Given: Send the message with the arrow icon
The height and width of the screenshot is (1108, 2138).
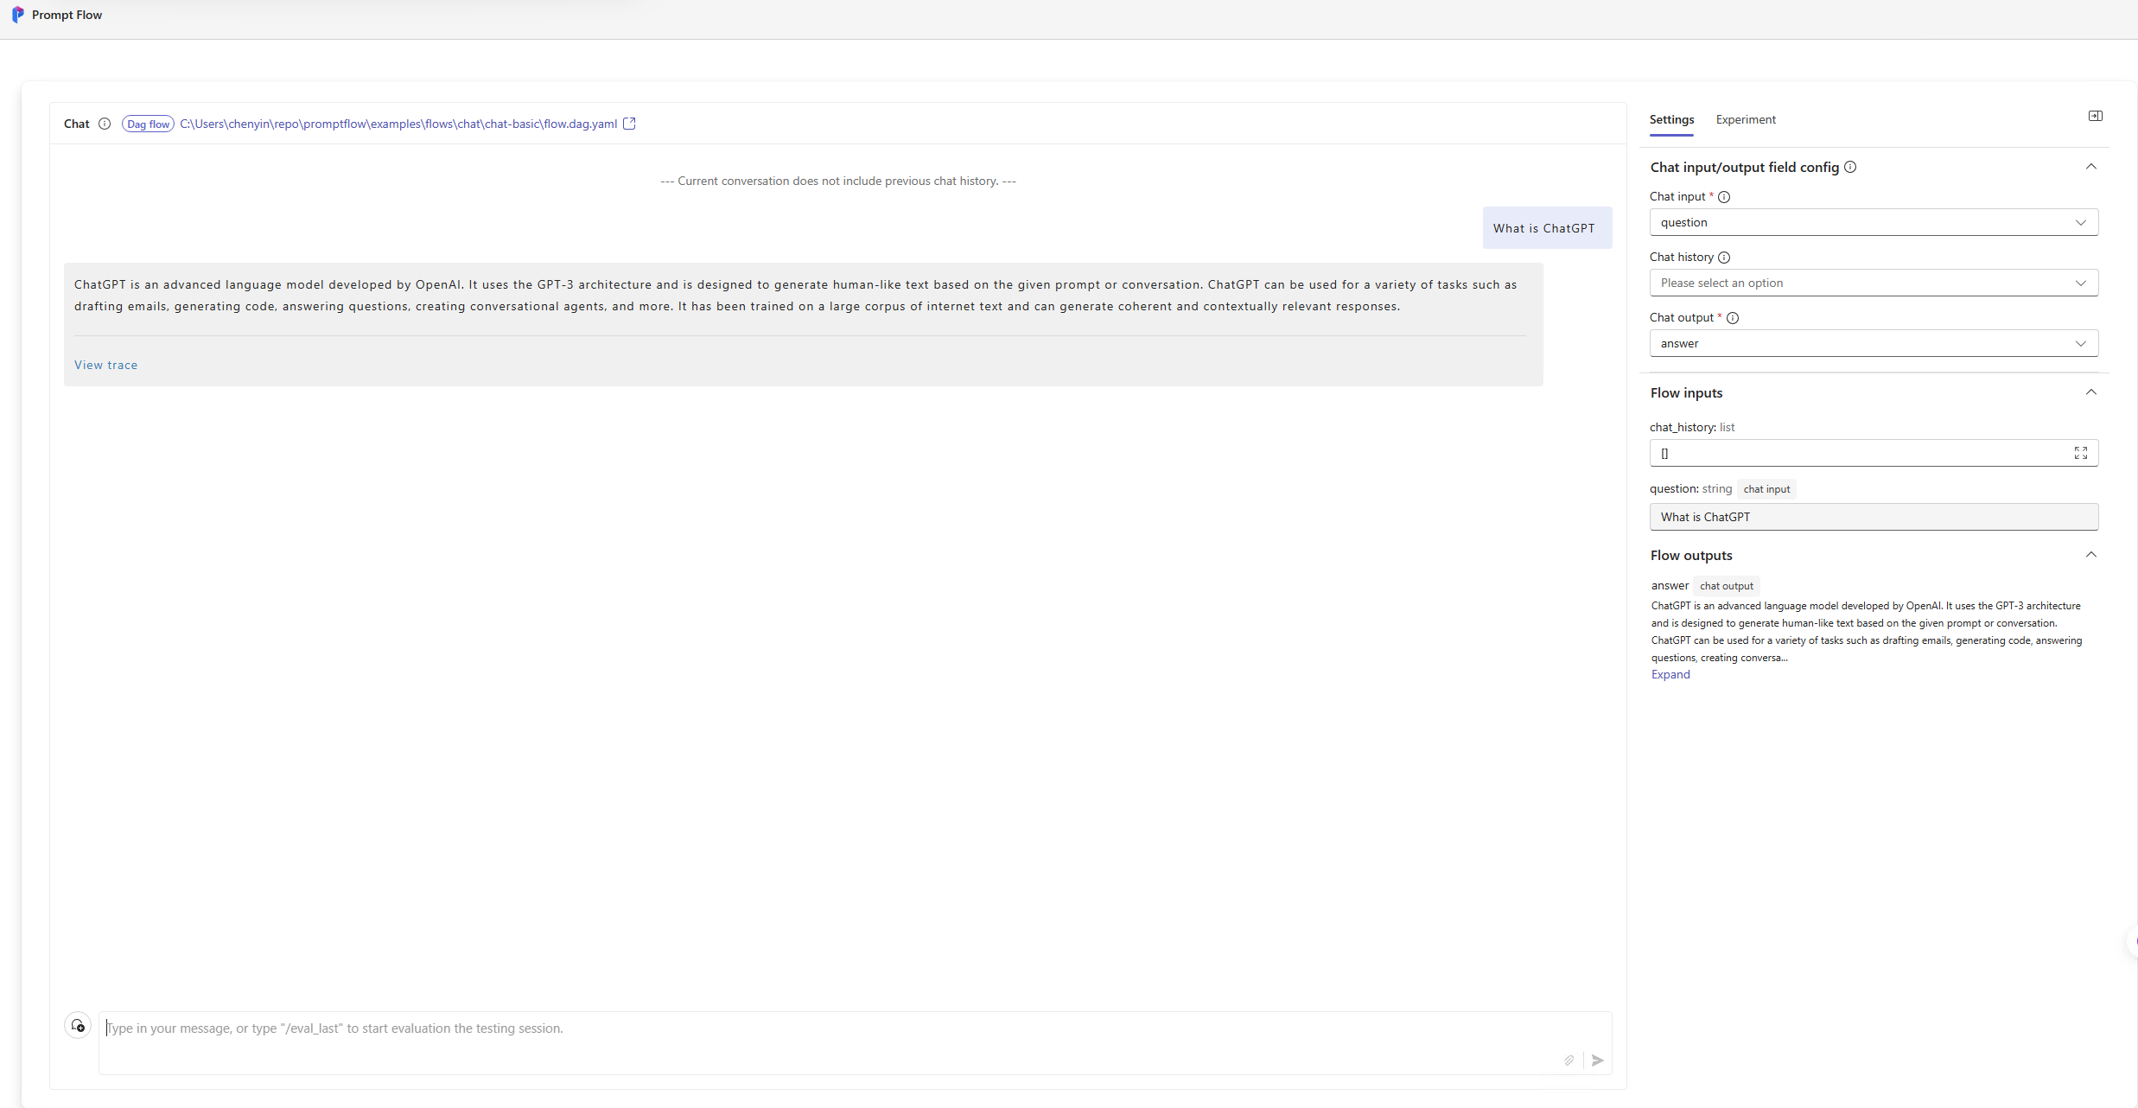Looking at the screenshot, I should 1596,1060.
